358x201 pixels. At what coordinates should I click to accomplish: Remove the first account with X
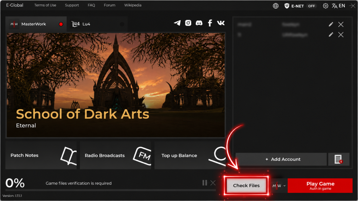pos(341,24)
